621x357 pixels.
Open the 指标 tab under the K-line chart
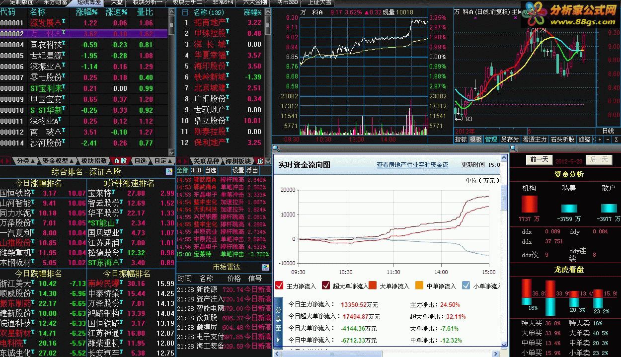pos(461,140)
